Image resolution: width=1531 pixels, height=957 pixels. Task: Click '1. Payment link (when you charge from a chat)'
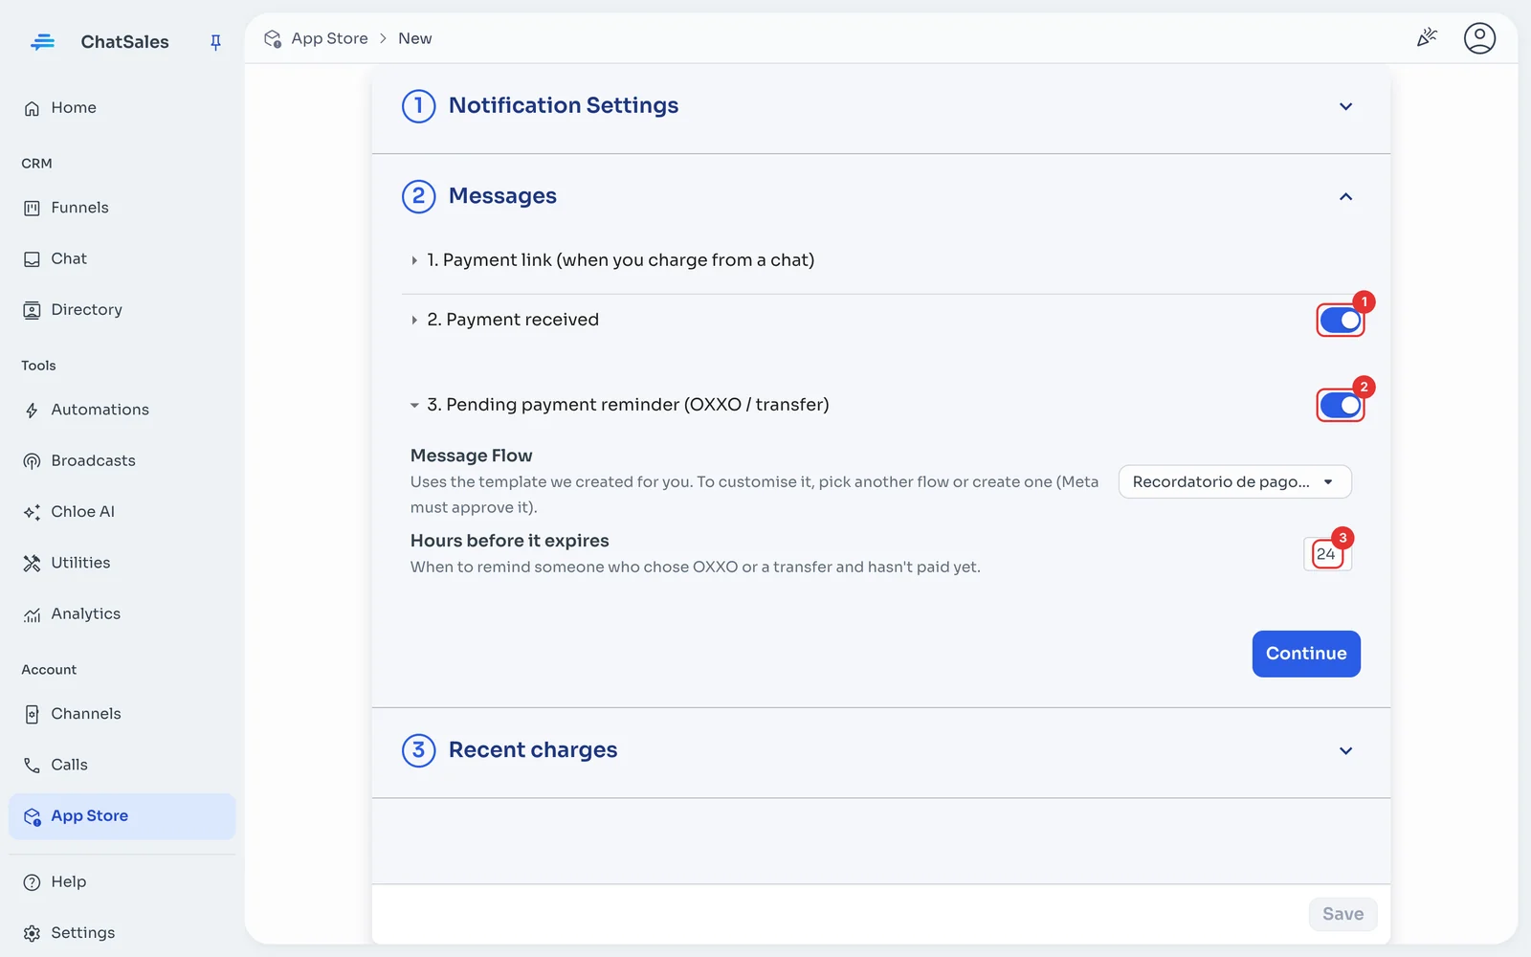(620, 260)
